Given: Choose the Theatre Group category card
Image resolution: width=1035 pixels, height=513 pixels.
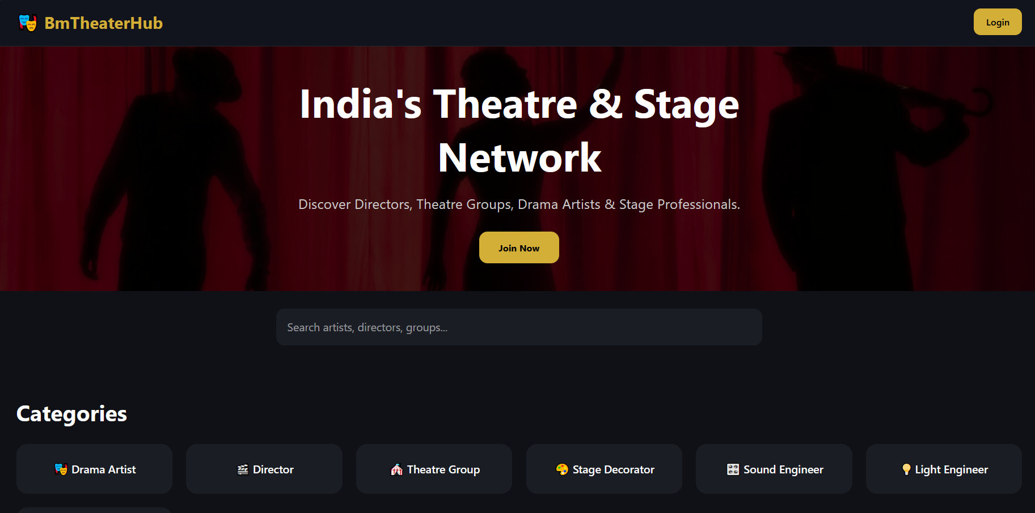Looking at the screenshot, I should pyautogui.click(x=434, y=469).
